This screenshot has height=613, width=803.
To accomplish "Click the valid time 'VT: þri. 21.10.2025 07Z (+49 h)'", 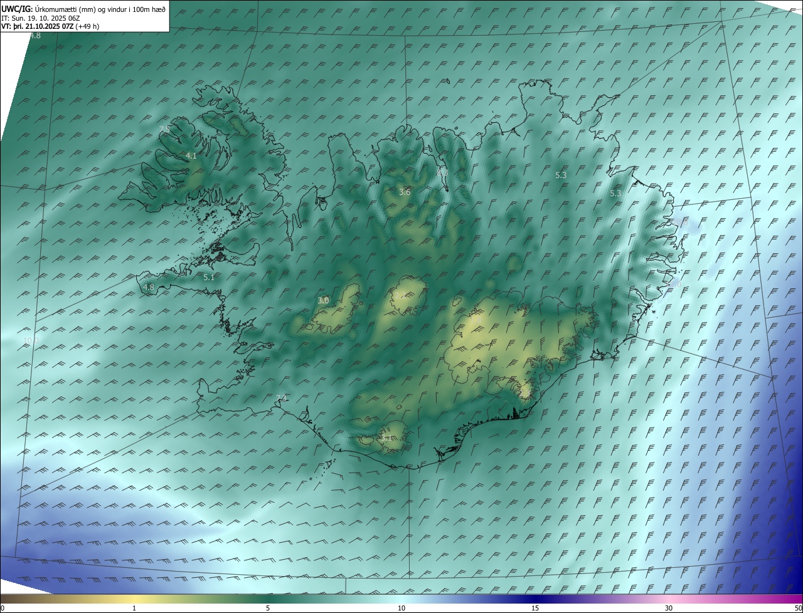I will click(50, 26).
